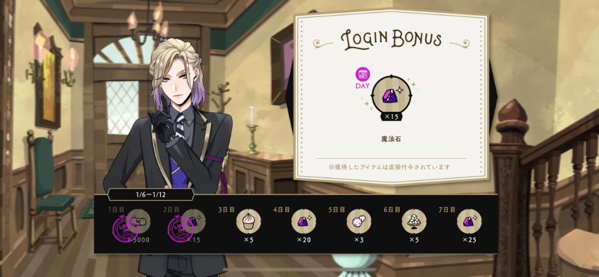This screenshot has height=277, width=599.
Task: Select the day 4 magic stone icon
Action: tap(304, 221)
